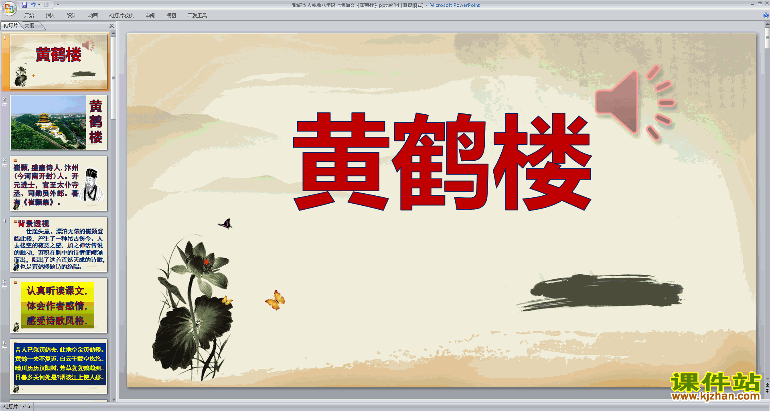The height and width of the screenshot is (411, 770).
Task: Click the Save icon in Quick Access
Action: click(x=24, y=5)
